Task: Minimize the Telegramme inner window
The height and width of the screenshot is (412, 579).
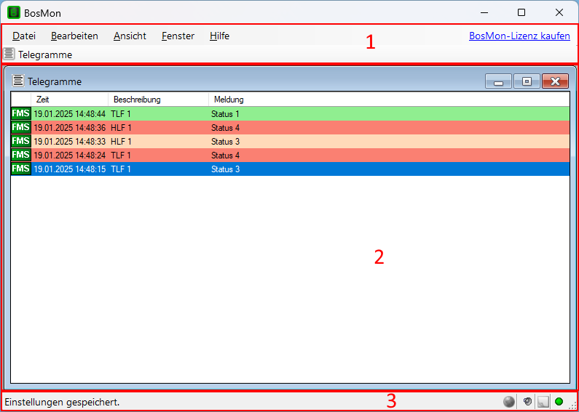Action: (498, 81)
